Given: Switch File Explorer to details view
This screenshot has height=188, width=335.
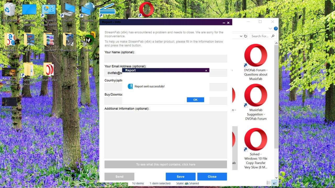Looking at the screenshot, I should 269,183.
